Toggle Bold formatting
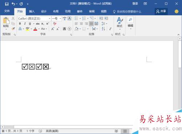Screen dimensions: 182x134 pos(20,24)
